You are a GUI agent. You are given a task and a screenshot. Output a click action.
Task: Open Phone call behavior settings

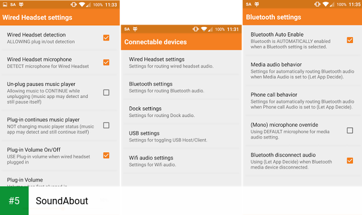[302, 100]
